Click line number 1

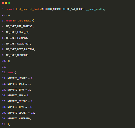(x=3, y=9)
